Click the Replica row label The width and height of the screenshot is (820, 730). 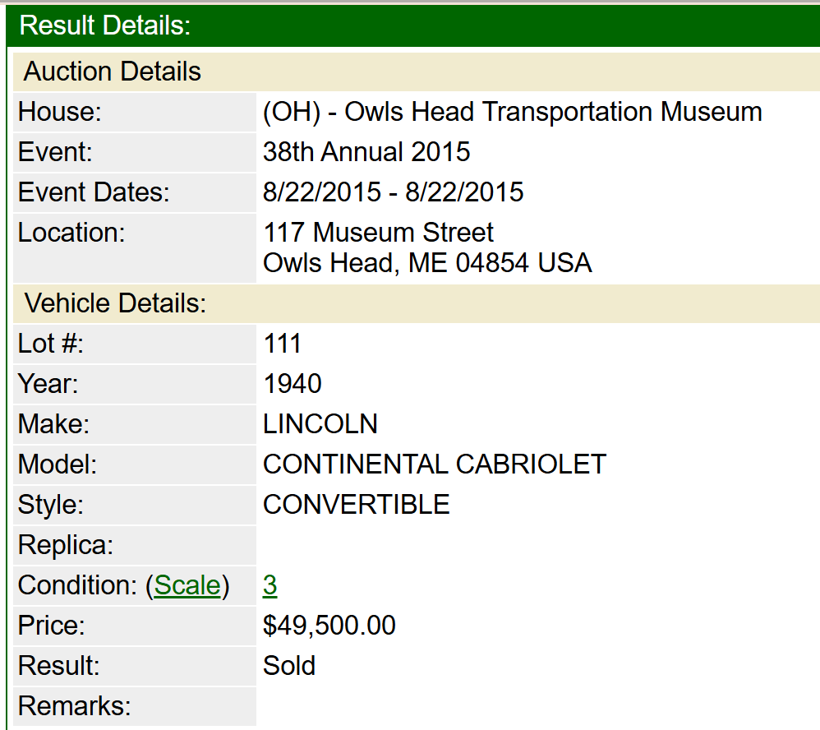pos(66,545)
